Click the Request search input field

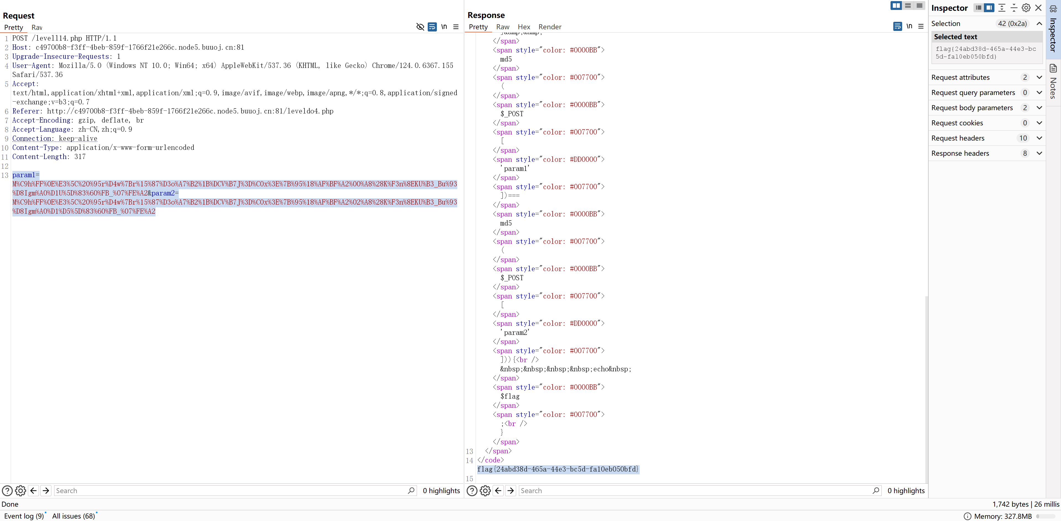(x=231, y=491)
